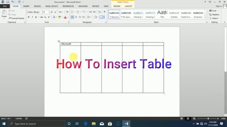Click the Text Highlight Color swatch
This screenshot has height=127, width=227.
click(x=60, y=17)
